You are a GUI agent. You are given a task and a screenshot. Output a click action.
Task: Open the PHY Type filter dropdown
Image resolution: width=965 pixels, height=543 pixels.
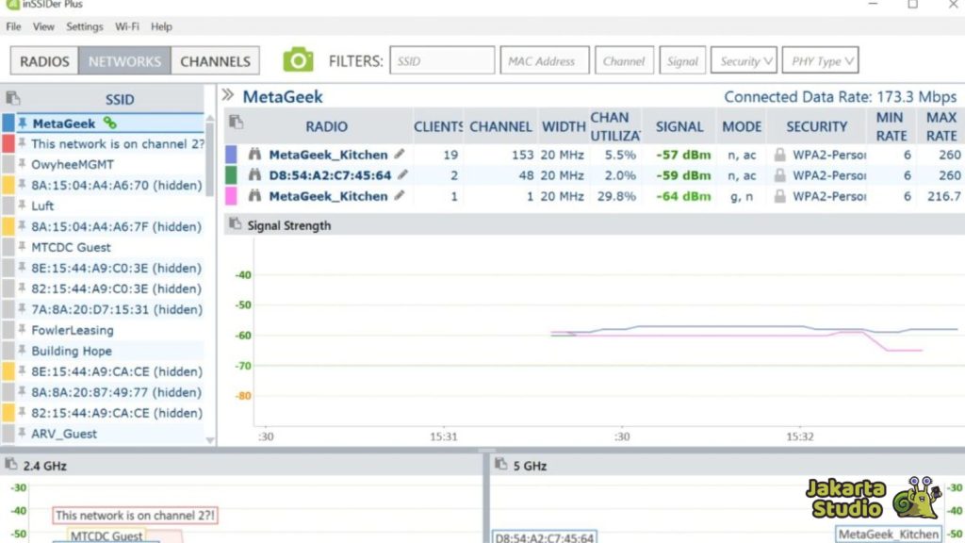pos(821,60)
